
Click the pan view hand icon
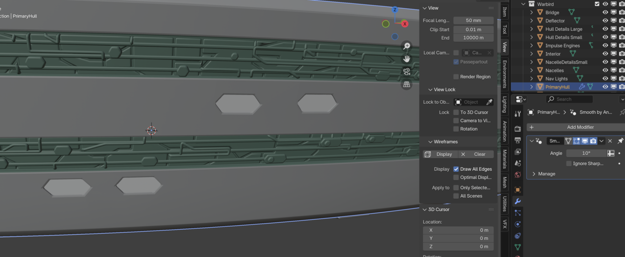click(x=407, y=59)
